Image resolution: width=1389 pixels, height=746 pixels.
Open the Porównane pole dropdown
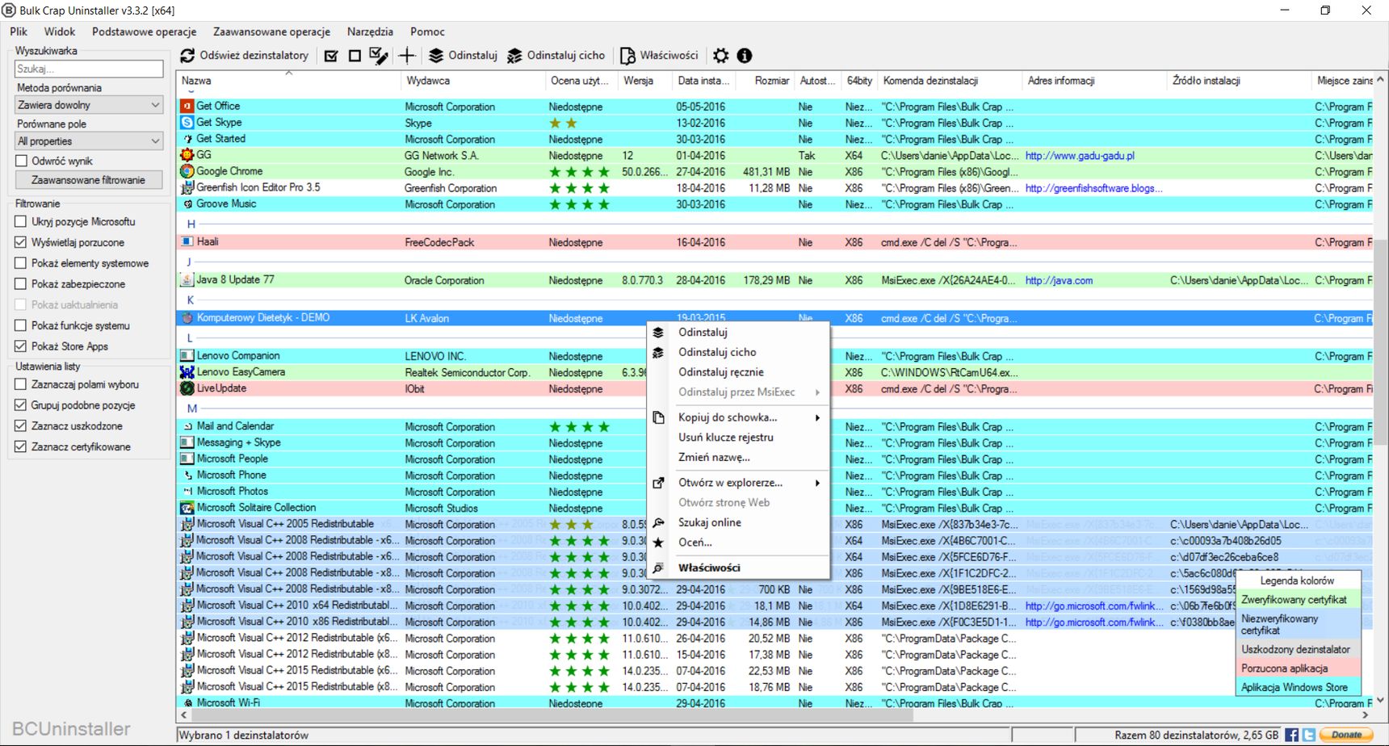pyautogui.click(x=89, y=141)
